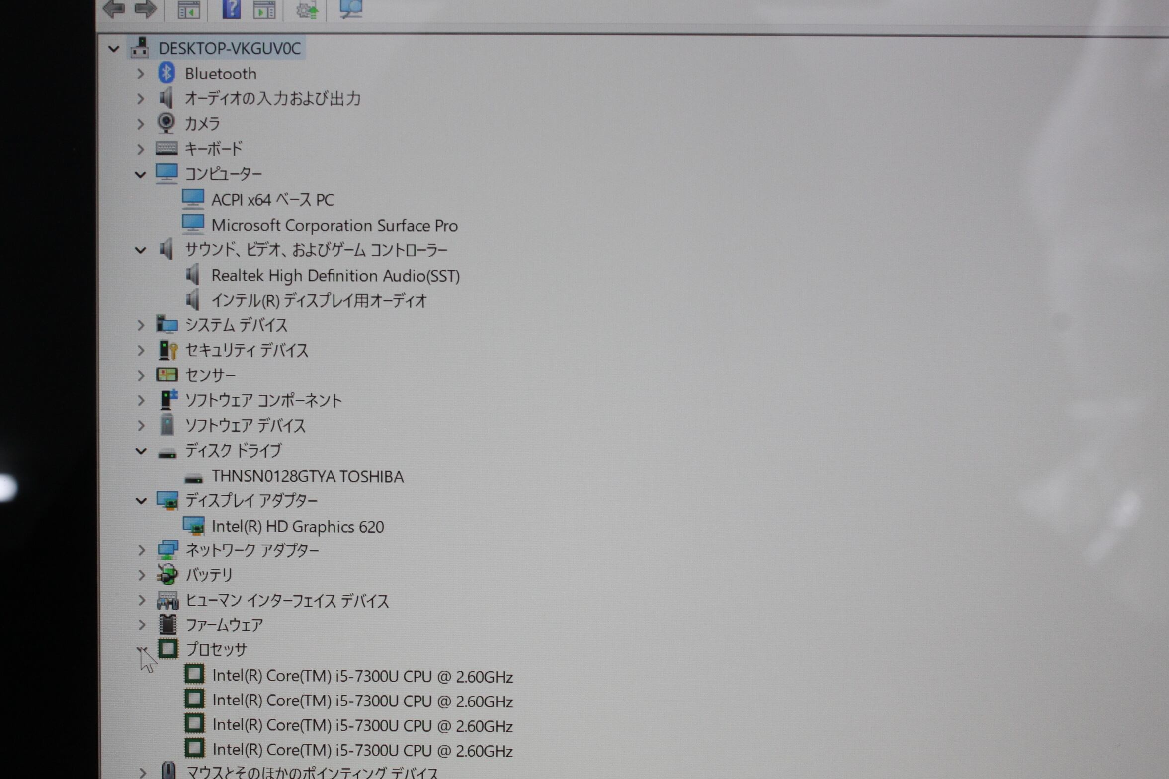Select root node DESKTOP-VKGUV0C

tap(229, 49)
